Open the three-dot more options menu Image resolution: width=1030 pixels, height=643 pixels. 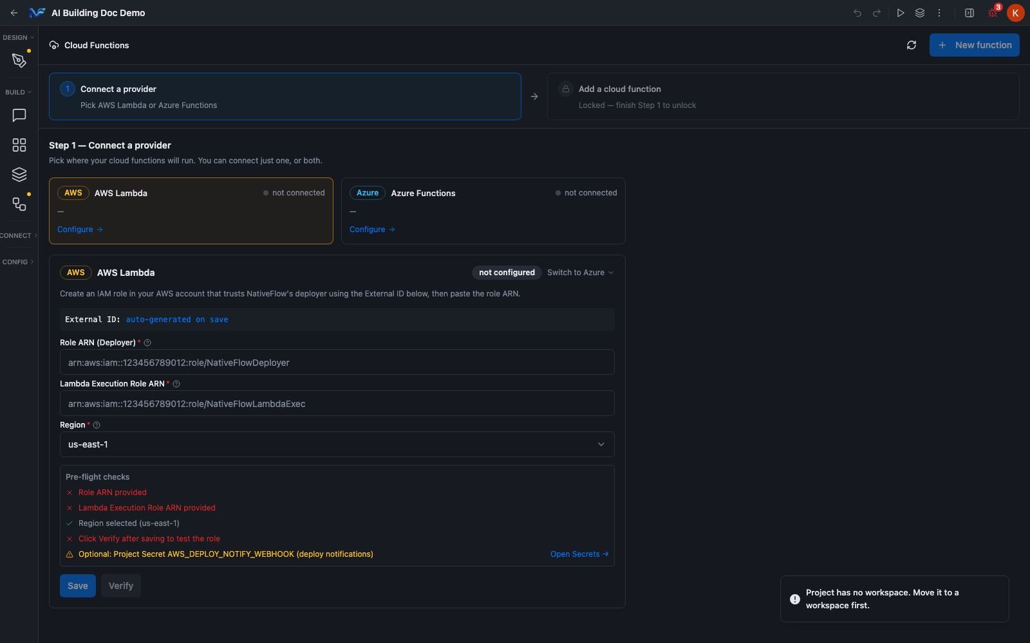[939, 13]
